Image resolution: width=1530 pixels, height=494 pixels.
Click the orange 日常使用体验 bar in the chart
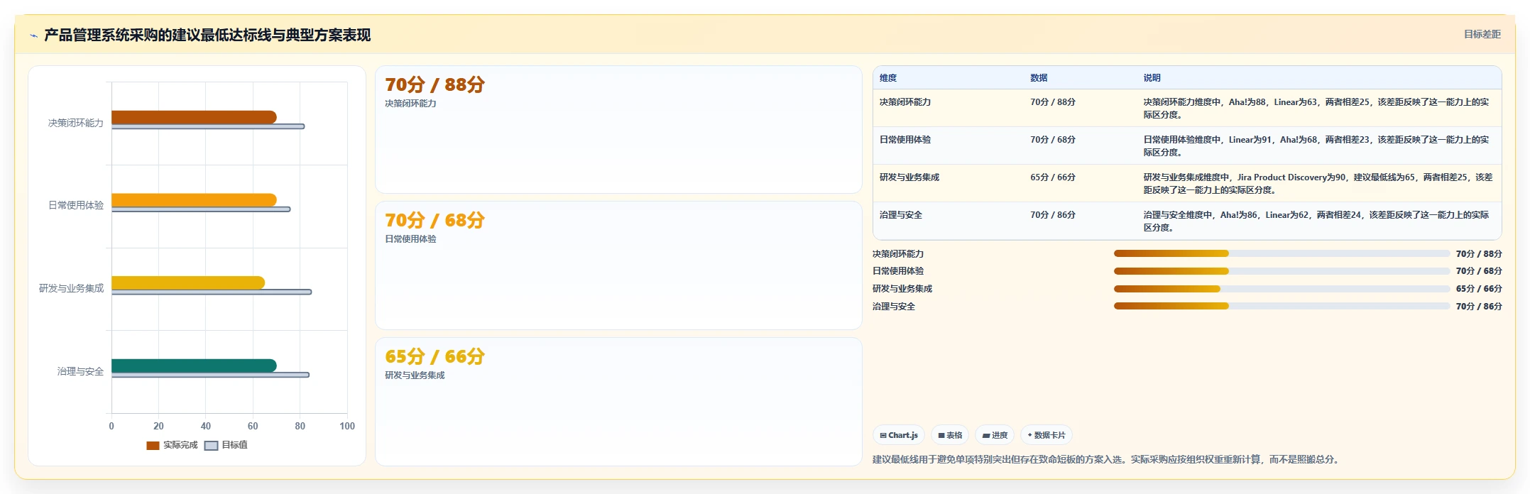[194, 200]
